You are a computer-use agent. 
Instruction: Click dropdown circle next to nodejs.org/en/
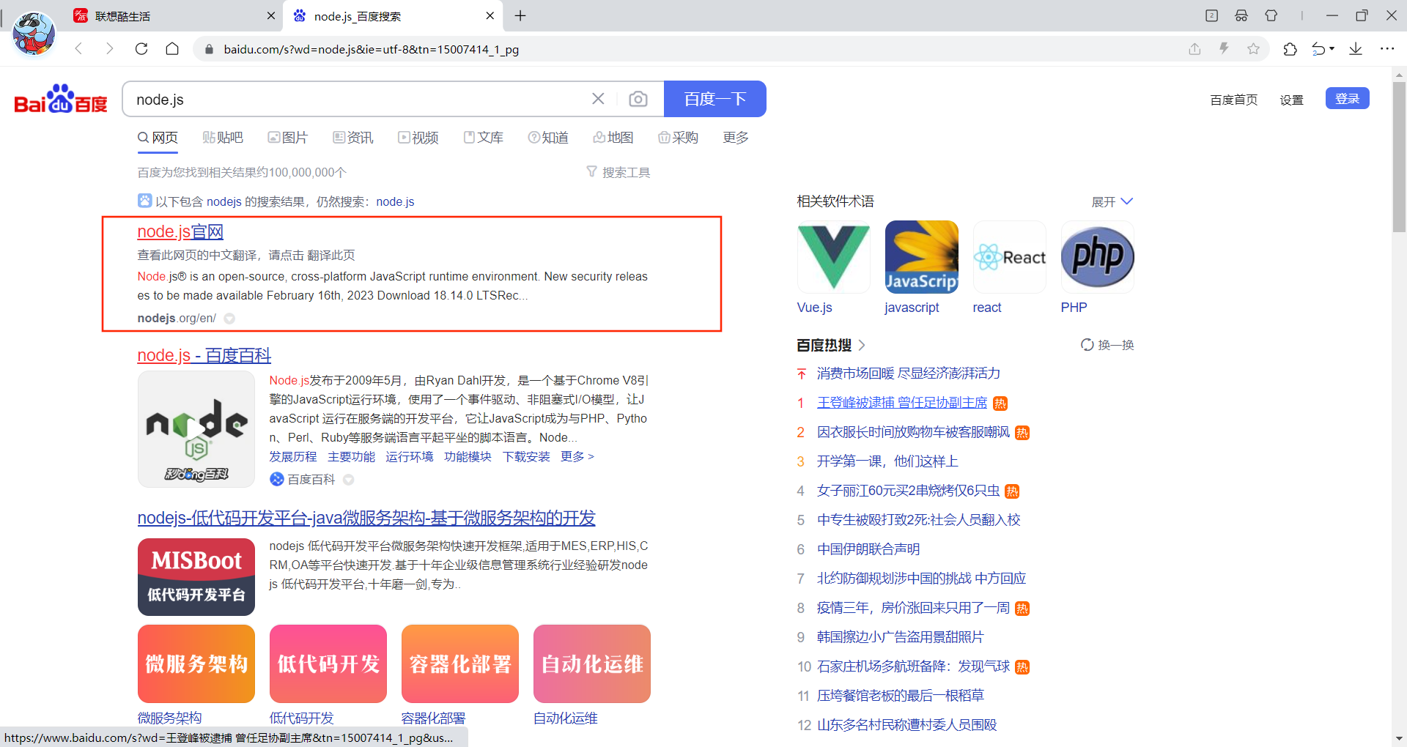[229, 319]
